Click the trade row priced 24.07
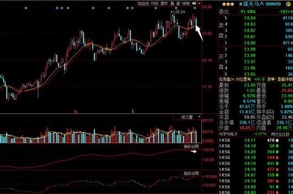Screen dimensions: 293x194 pos(255,175)
